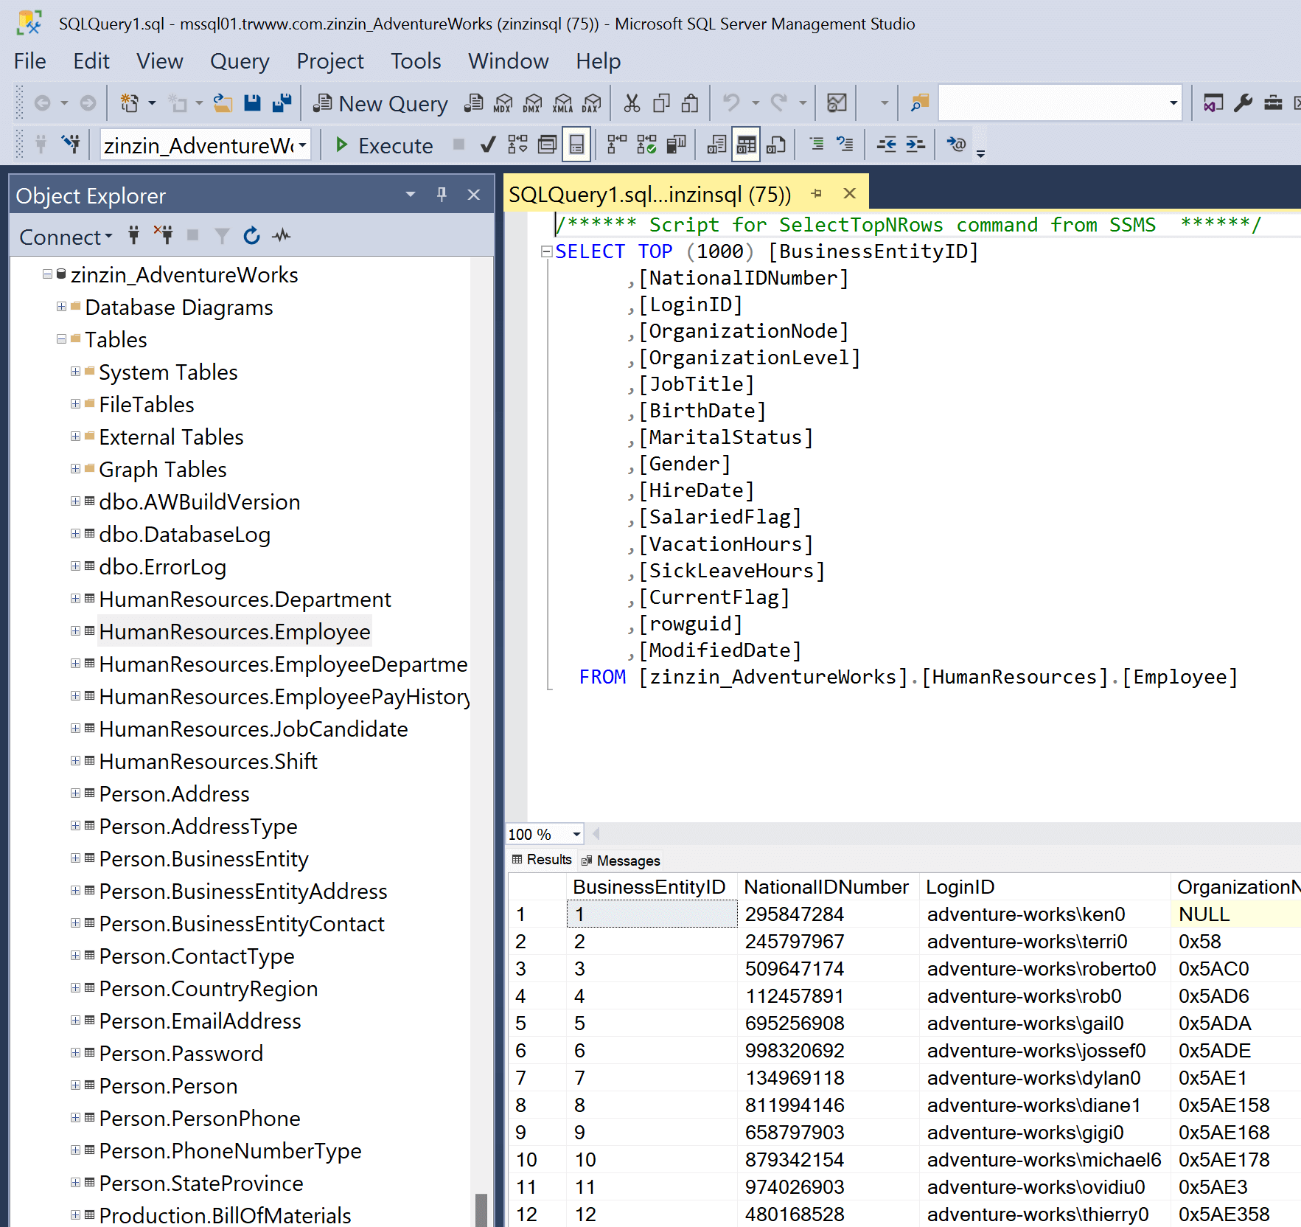Click the Object Explorer filter icon

pyautogui.click(x=221, y=236)
